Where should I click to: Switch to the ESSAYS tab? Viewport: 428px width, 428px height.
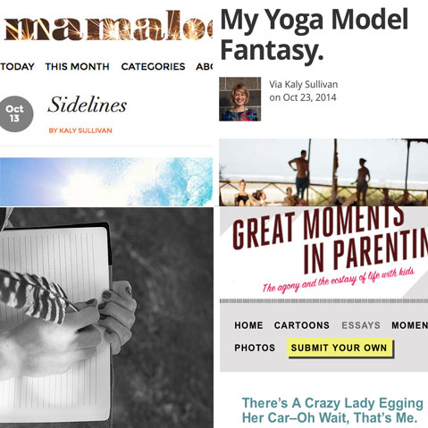click(x=361, y=325)
